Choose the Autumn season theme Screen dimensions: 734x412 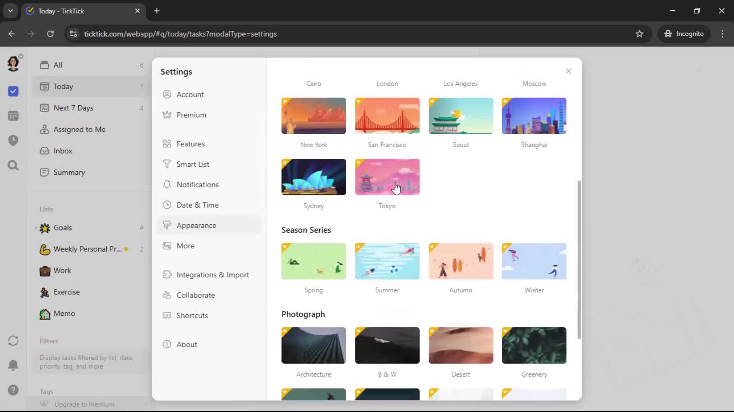(x=461, y=262)
